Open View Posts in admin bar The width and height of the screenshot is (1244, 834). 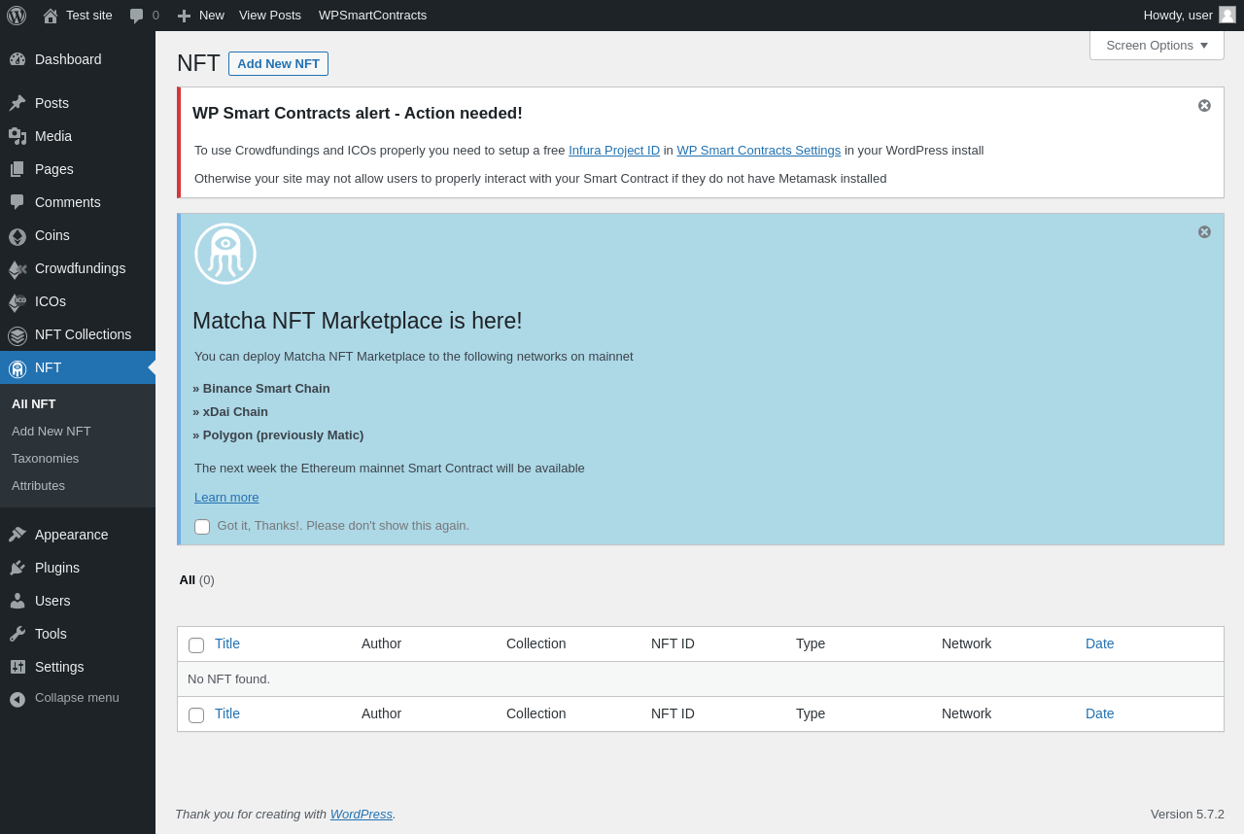[x=270, y=16]
